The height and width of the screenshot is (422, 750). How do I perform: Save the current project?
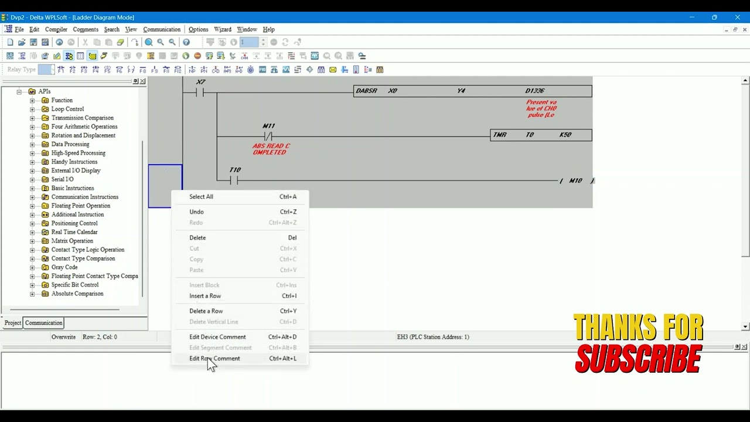33,42
